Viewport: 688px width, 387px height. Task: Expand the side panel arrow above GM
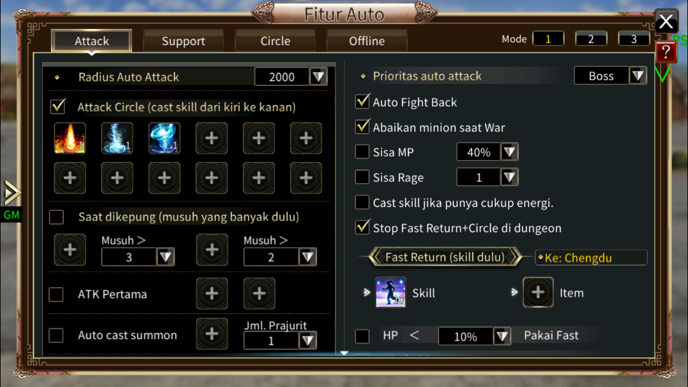(12, 192)
